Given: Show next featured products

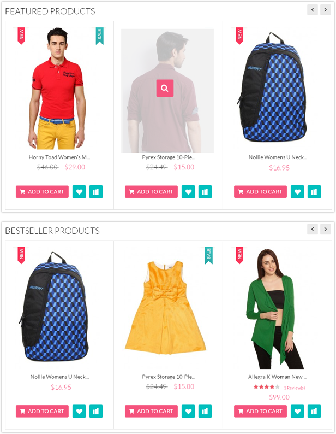Looking at the screenshot, I should [326, 10].
